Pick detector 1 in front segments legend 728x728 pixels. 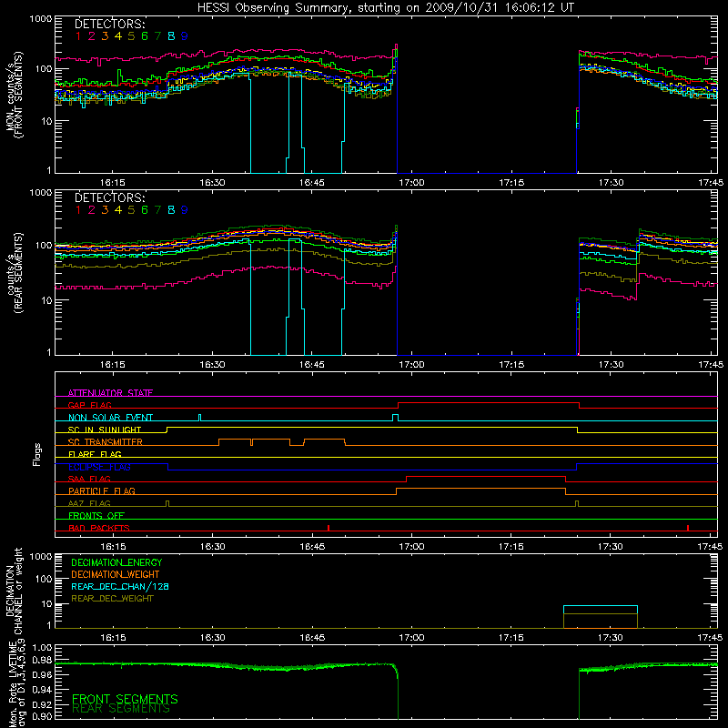point(78,36)
